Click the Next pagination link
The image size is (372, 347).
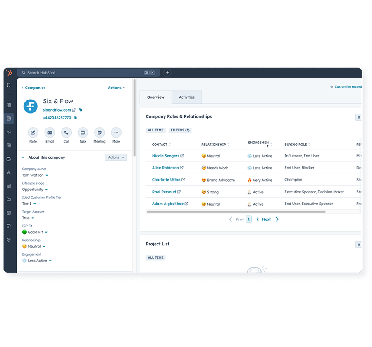[x=267, y=219]
